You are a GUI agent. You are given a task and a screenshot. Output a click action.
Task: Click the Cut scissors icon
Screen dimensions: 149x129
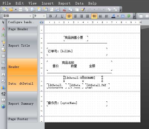pyautogui.click(x=64, y=10)
